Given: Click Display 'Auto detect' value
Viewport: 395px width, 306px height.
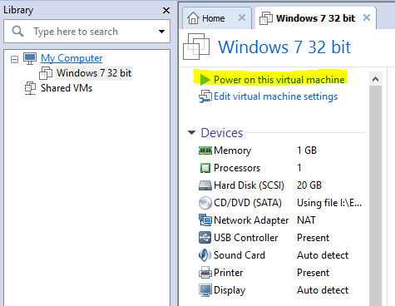Looking at the screenshot, I should pyautogui.click(x=323, y=290).
